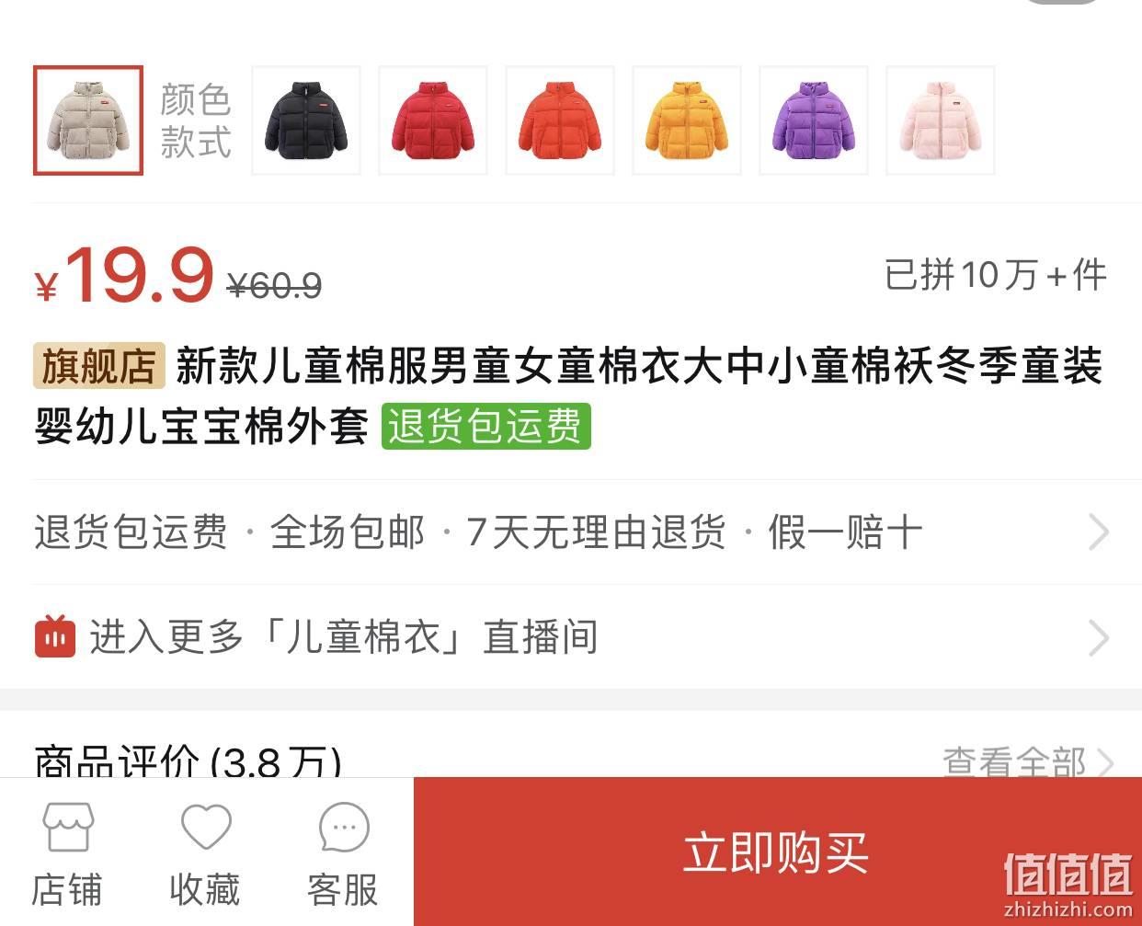Open 客服 chat bubble icon
Image resolution: width=1142 pixels, height=926 pixels.
tap(344, 828)
